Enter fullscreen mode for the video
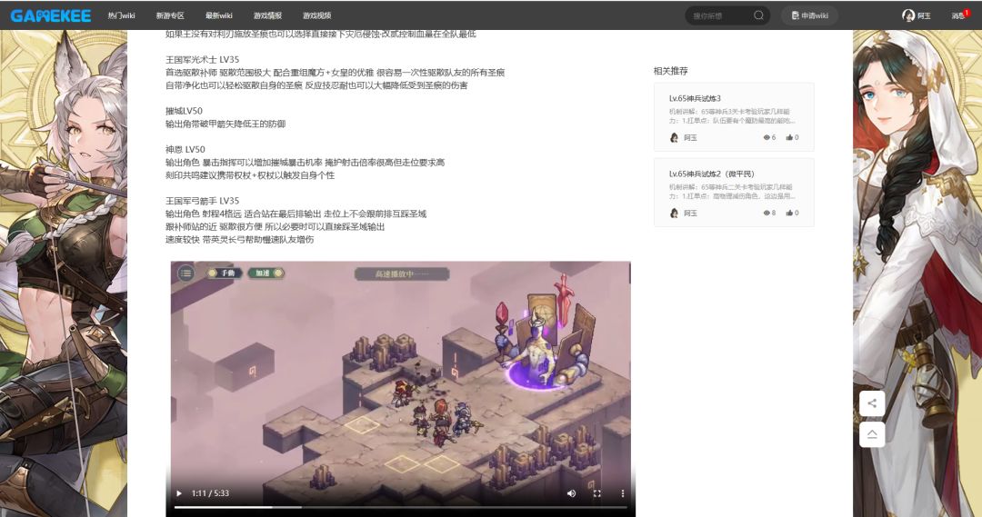The width and height of the screenshot is (982, 517). tap(596, 493)
